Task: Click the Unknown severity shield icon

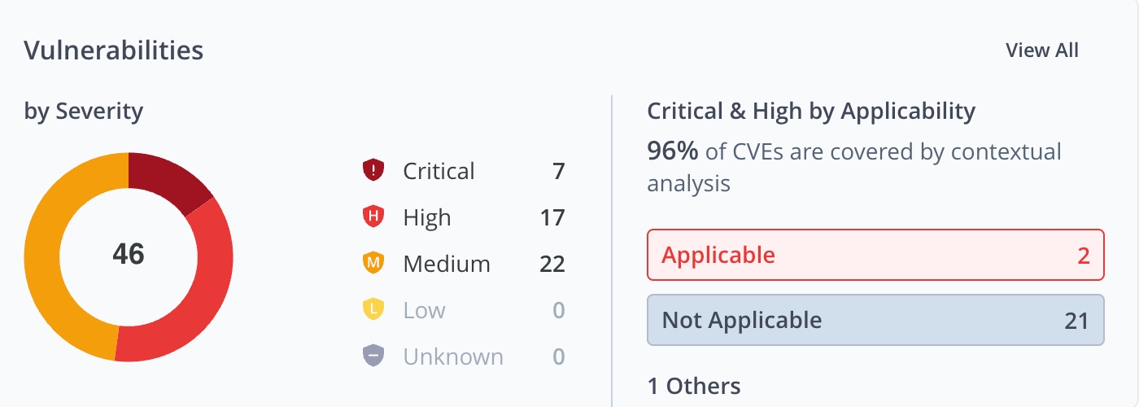Action: coord(373,357)
